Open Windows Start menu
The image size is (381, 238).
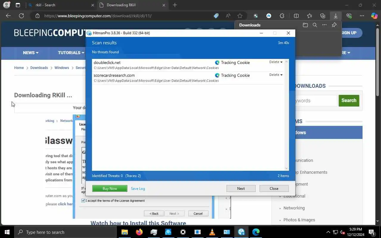tap(7, 232)
